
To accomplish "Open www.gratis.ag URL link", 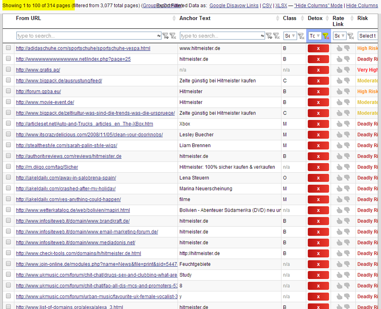I will [38, 70].
